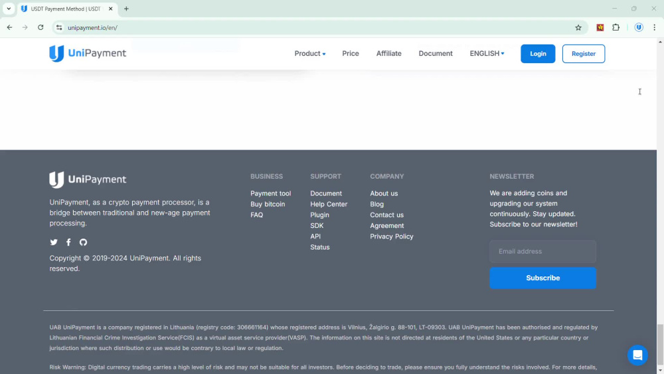Click the Register button

[584, 54]
